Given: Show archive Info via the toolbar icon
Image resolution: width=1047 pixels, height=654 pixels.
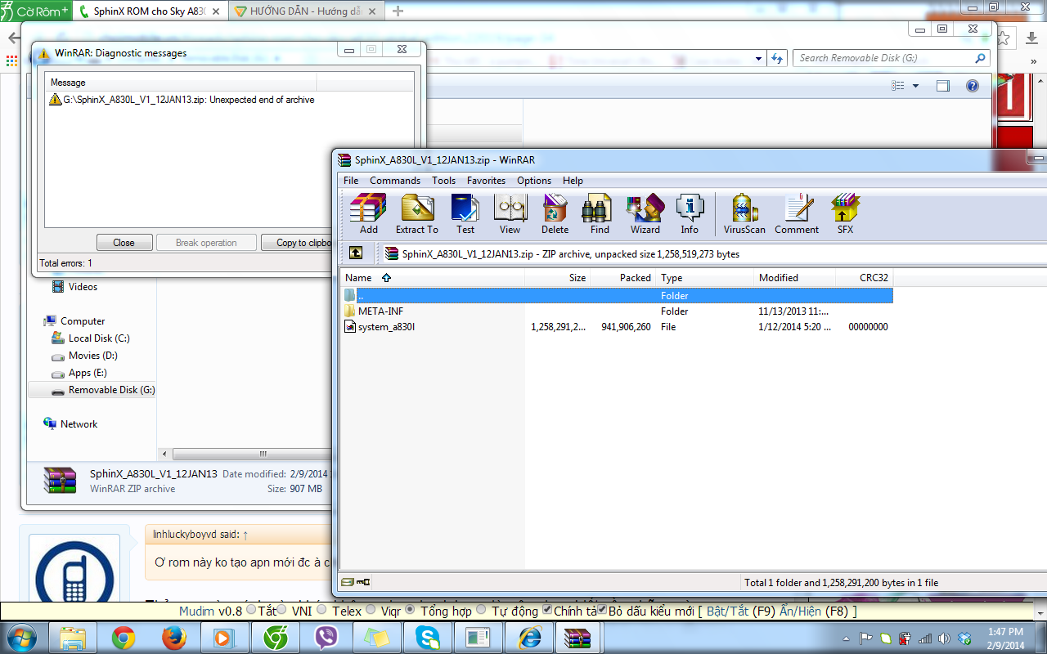Looking at the screenshot, I should pyautogui.click(x=690, y=214).
